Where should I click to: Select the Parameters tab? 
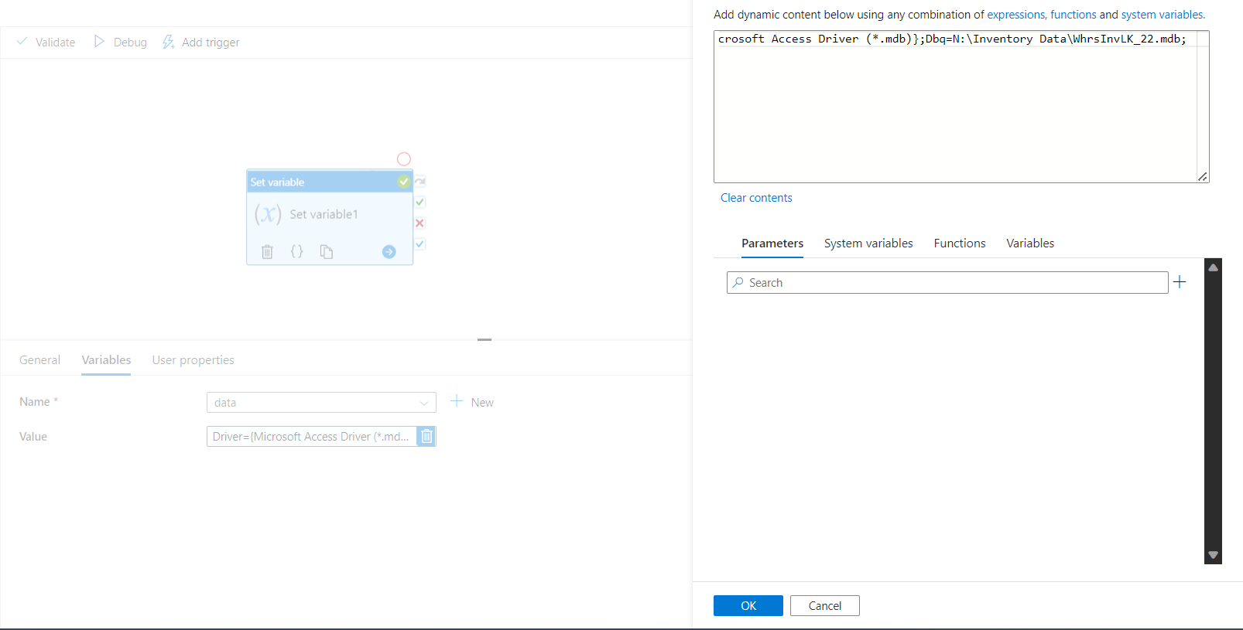tap(772, 243)
